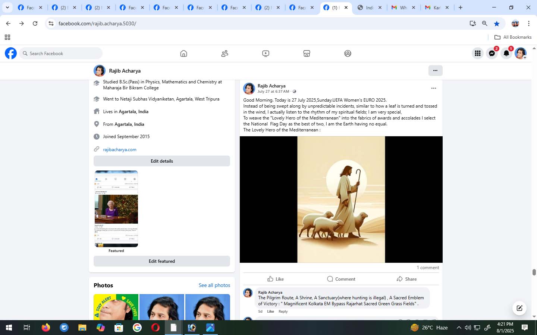537x335 pixels.
Task: Open the volume control in system tray
Action: [x=468, y=328]
